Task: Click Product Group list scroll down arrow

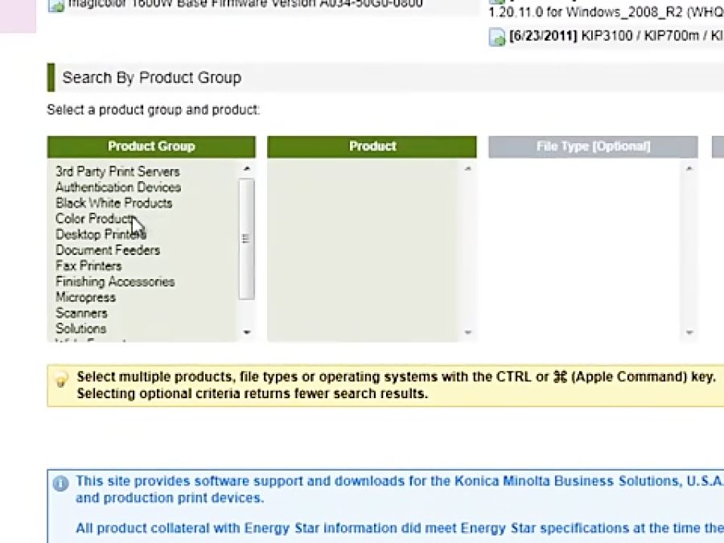Action: click(x=247, y=332)
